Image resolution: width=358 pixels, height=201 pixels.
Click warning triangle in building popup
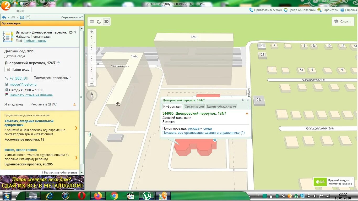pos(247,114)
